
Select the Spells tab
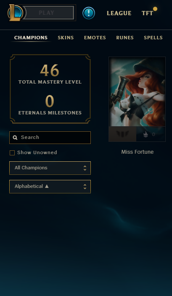tap(153, 38)
